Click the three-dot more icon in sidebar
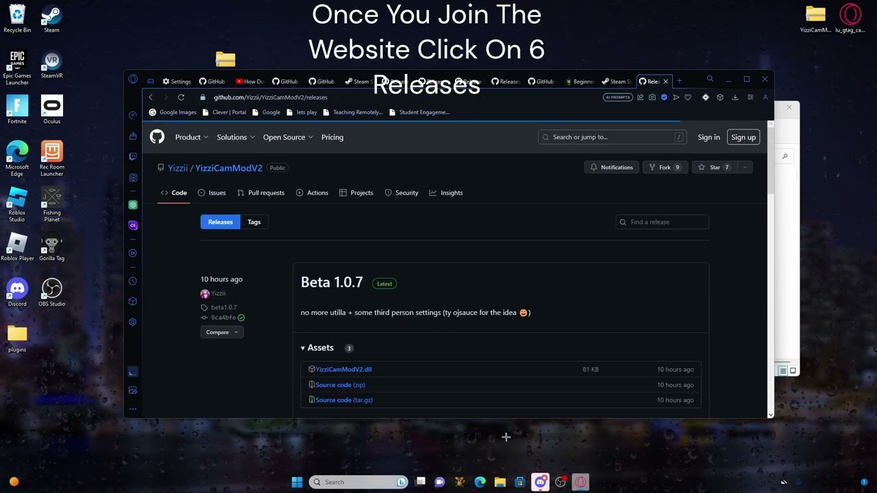Screen dimensions: 877x493 click(133, 409)
